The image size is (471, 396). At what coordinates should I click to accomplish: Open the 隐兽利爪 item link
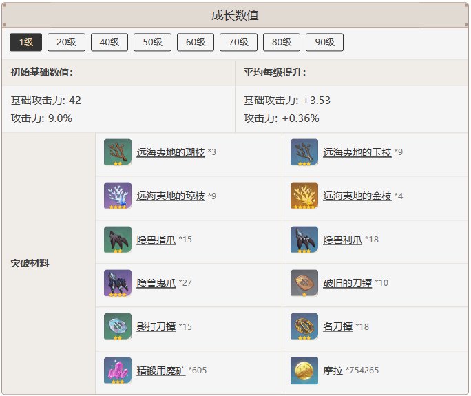pos(342,240)
